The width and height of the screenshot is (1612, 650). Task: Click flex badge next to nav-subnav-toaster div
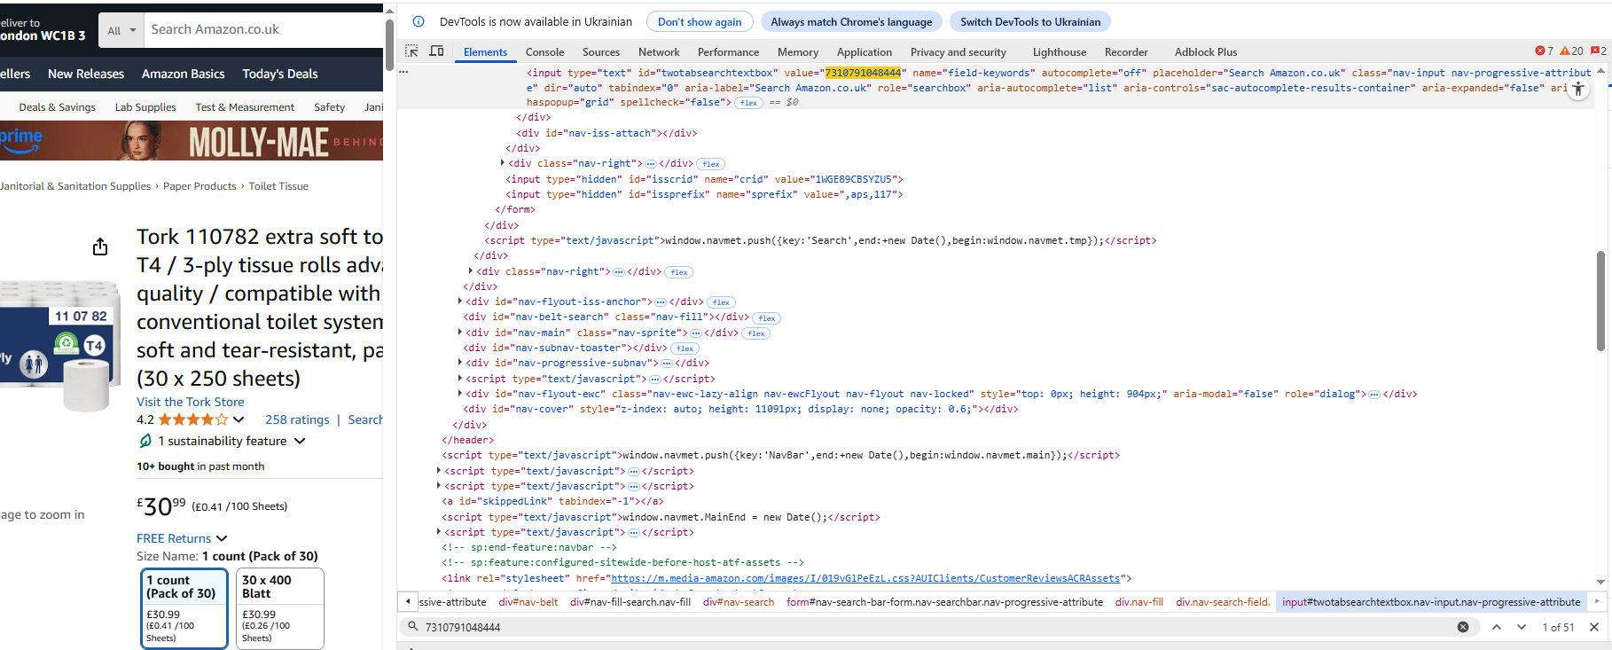(685, 348)
